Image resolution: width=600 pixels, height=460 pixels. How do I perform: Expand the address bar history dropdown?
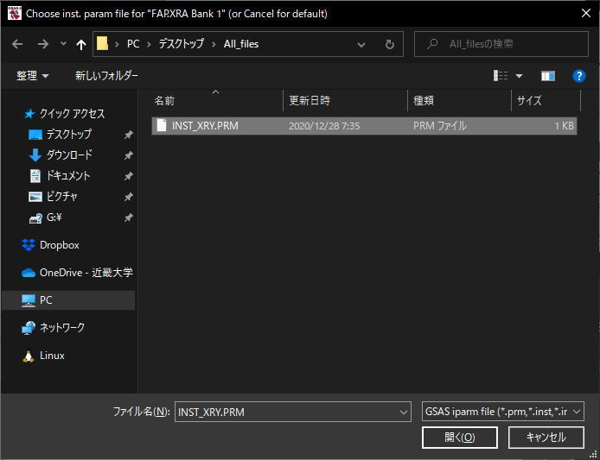click(x=361, y=45)
